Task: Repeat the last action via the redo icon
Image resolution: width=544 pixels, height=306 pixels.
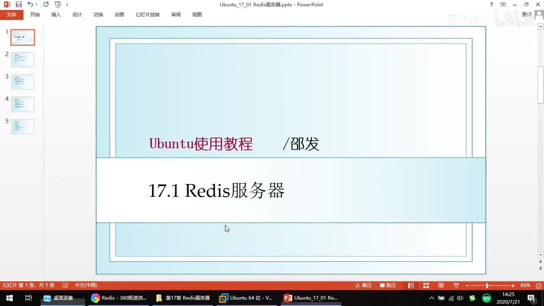Action: (46, 4)
